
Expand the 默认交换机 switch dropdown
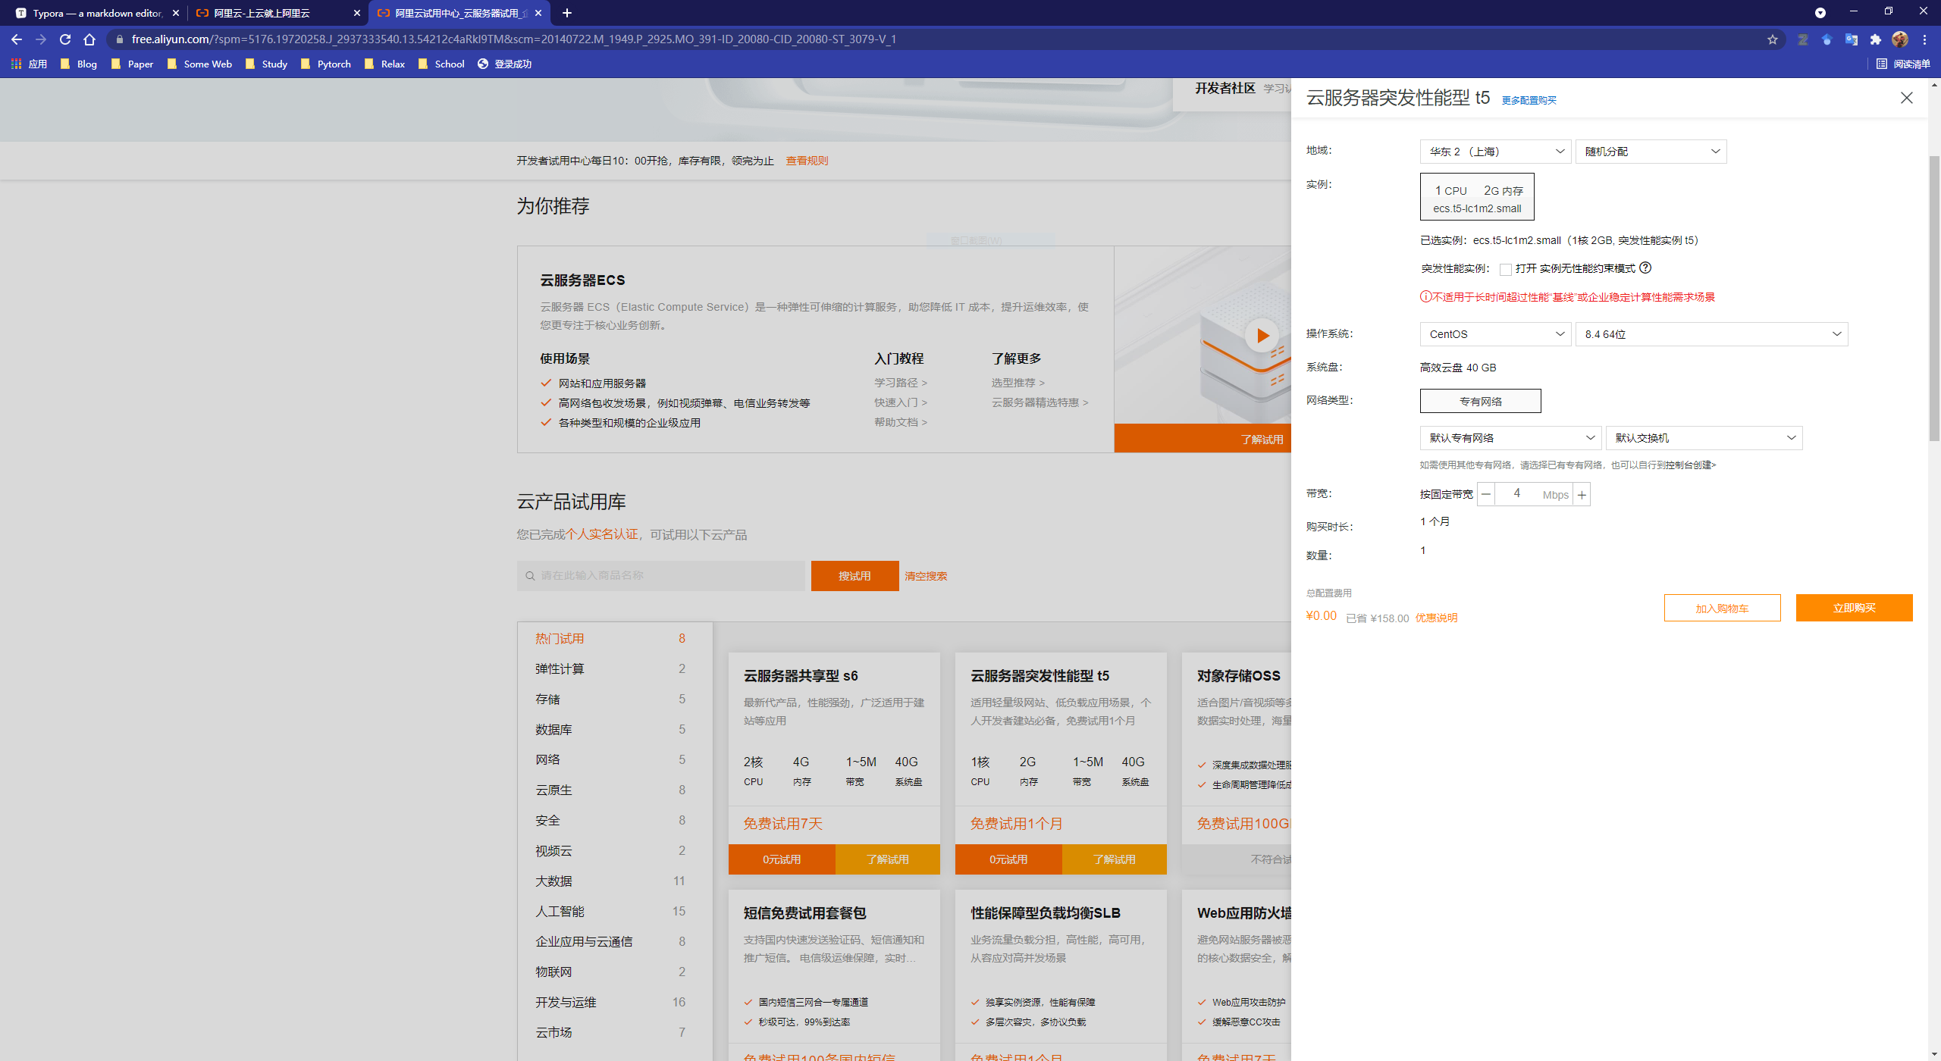click(1703, 437)
